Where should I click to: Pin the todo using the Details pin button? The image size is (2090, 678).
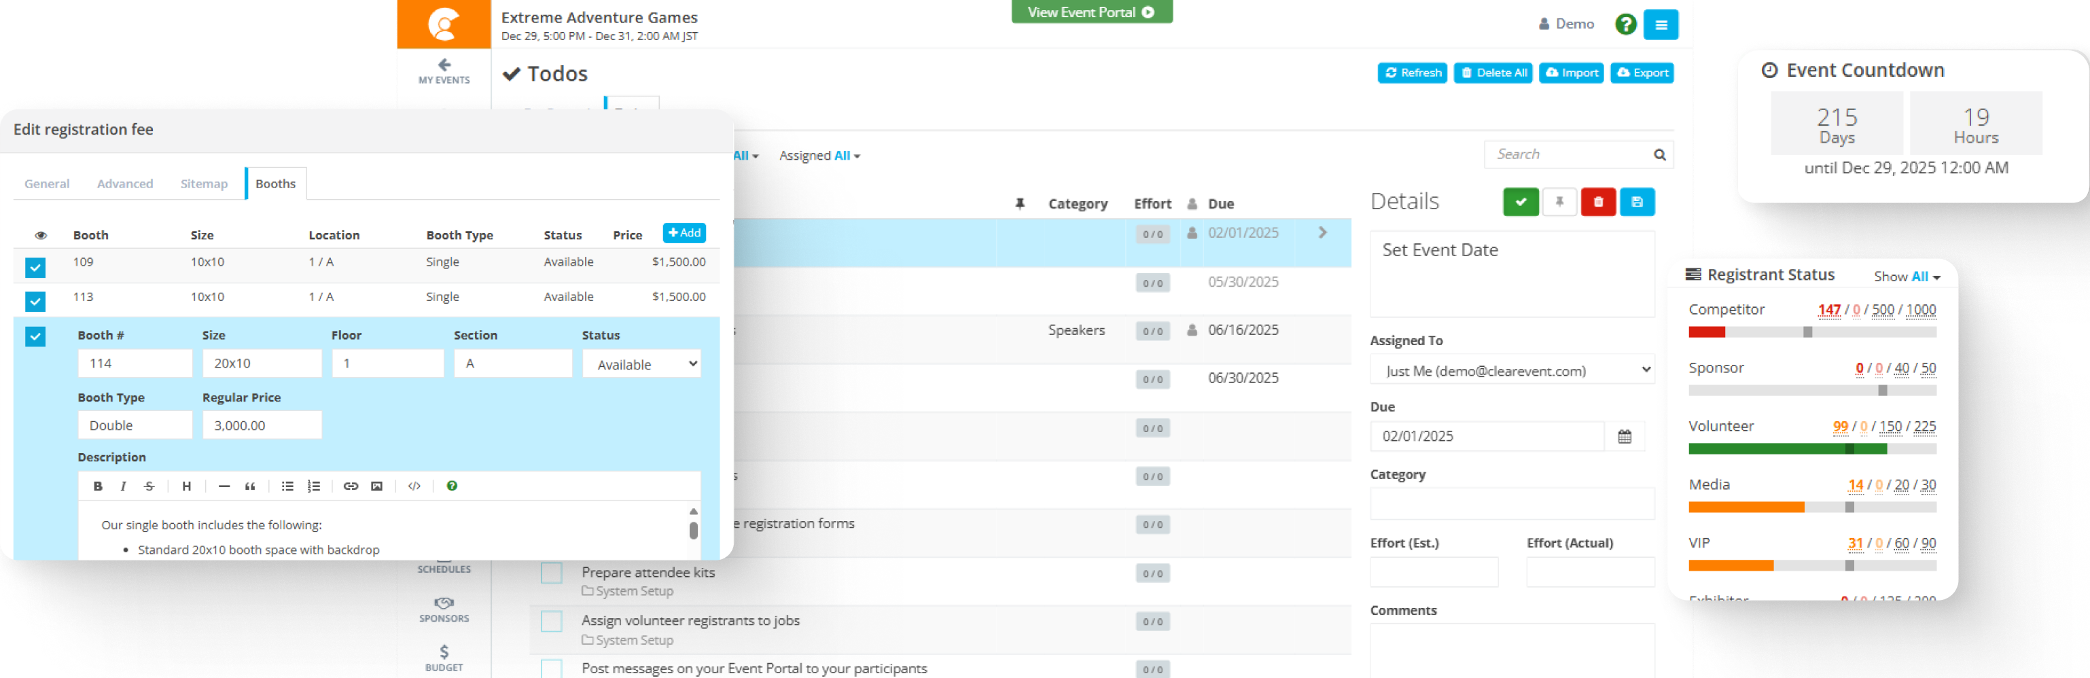click(x=1559, y=202)
